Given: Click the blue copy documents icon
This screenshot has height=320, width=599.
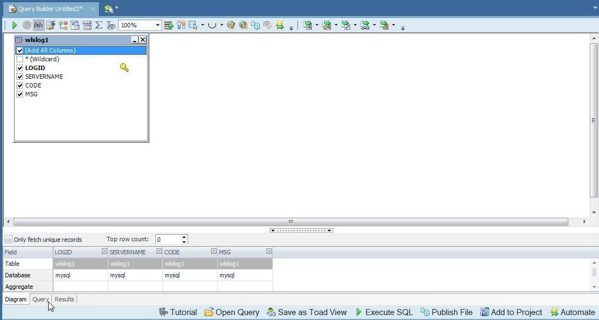Looking at the screenshot, I should 255,25.
